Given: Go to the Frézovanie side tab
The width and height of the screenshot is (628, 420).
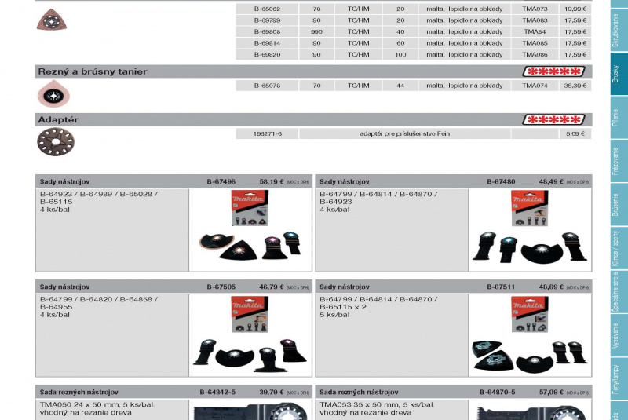Looking at the screenshot, I should pyautogui.click(x=619, y=161).
